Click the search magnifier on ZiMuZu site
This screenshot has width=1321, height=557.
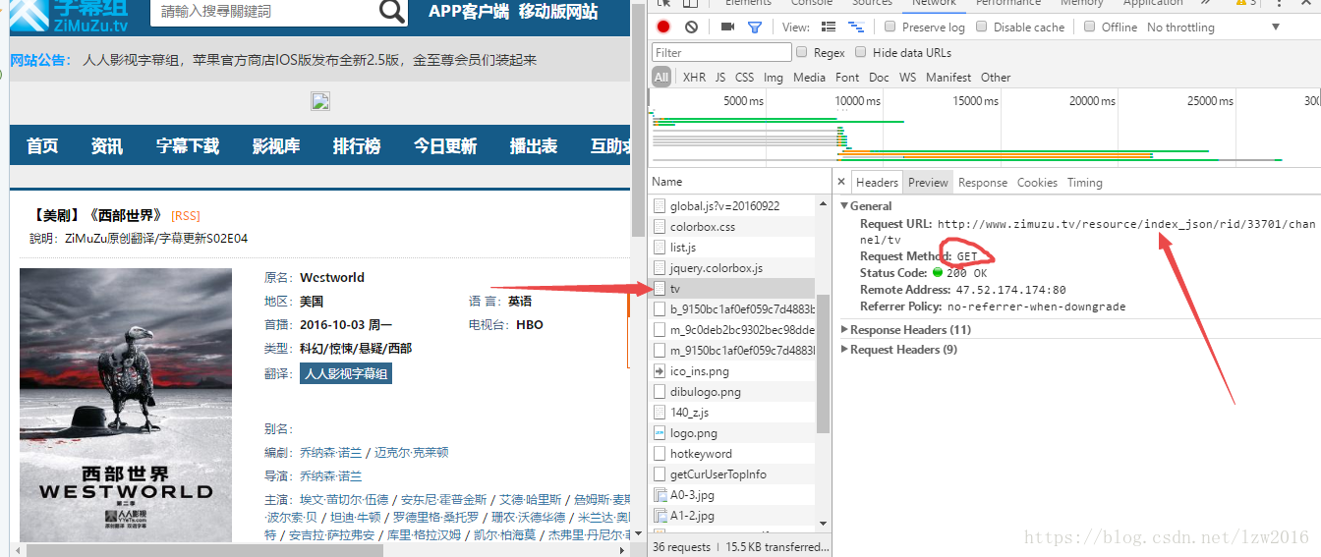[391, 12]
